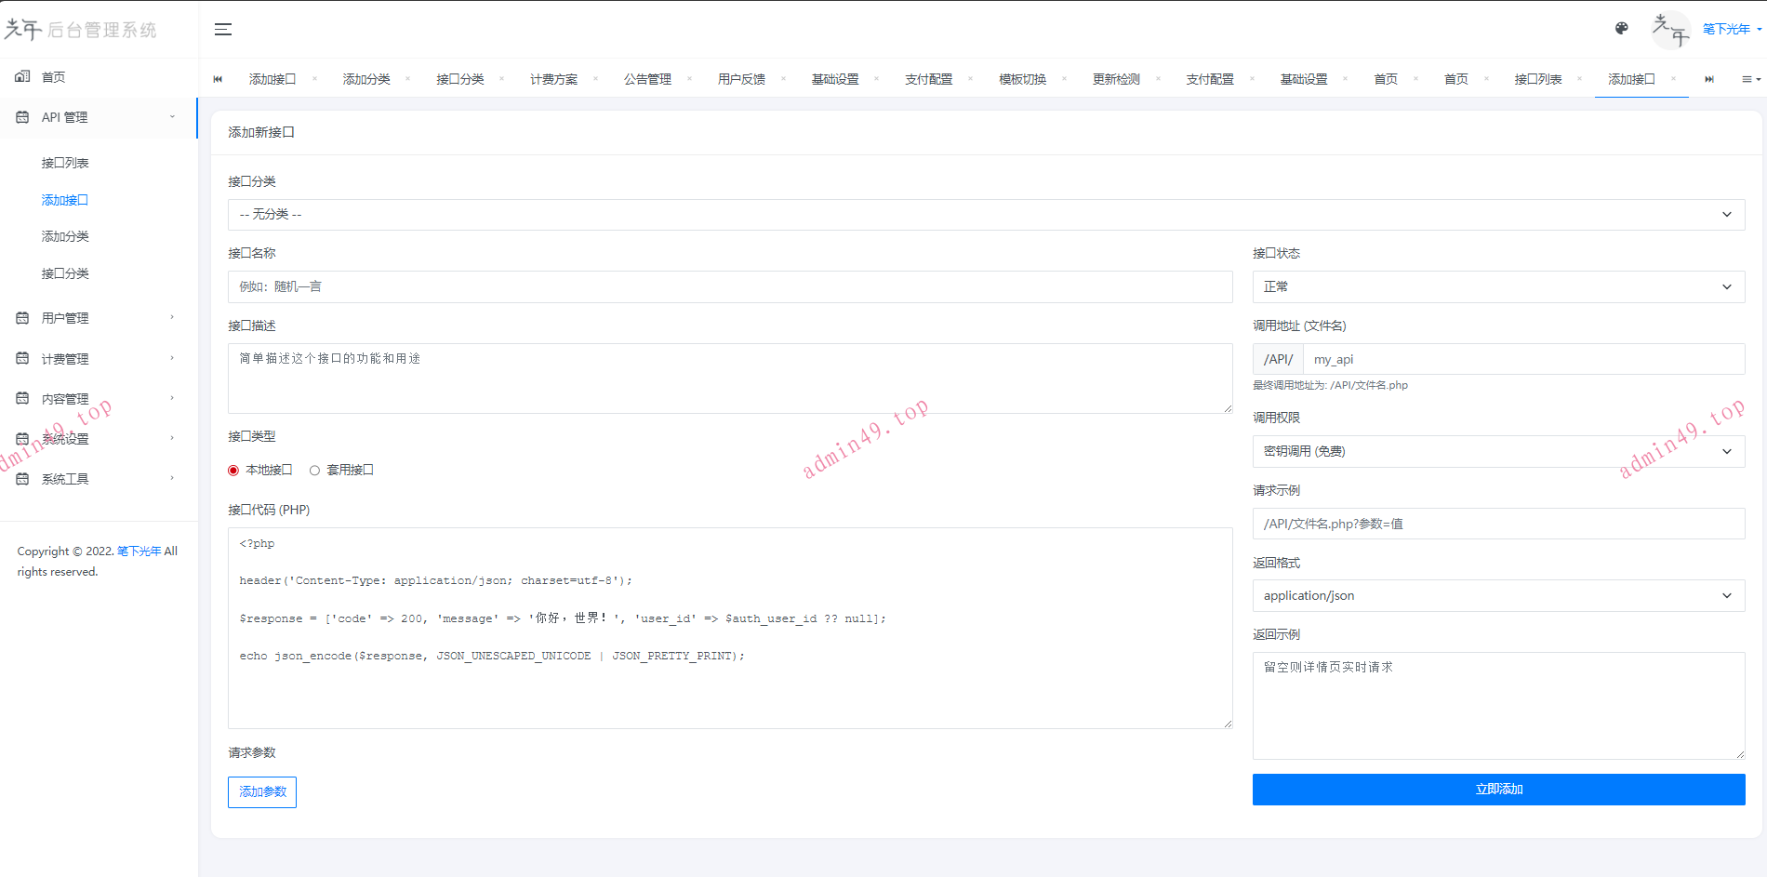The height and width of the screenshot is (877, 1767).
Task: Open the 返回格式 dropdown
Action: pyautogui.click(x=1497, y=596)
